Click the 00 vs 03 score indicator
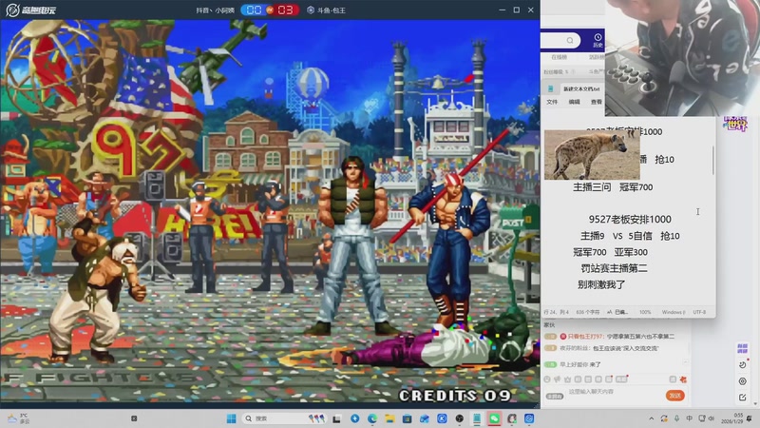 270,10
